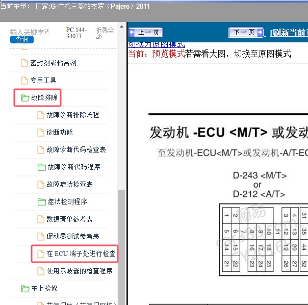The width and height of the screenshot is (308, 305).
Task: Click the page icon beside 诊断功能
Action: coord(41,133)
